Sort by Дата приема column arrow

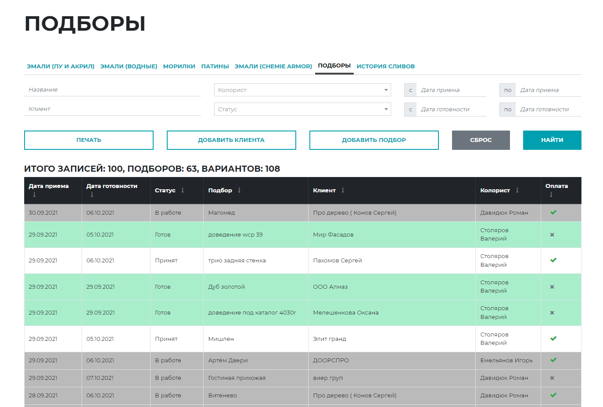click(34, 195)
